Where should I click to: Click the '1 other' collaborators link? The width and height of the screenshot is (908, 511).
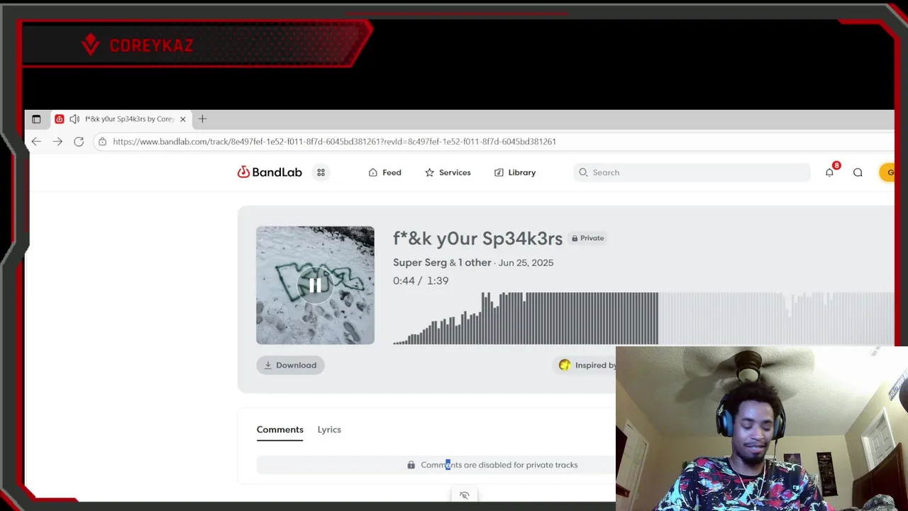click(x=475, y=263)
